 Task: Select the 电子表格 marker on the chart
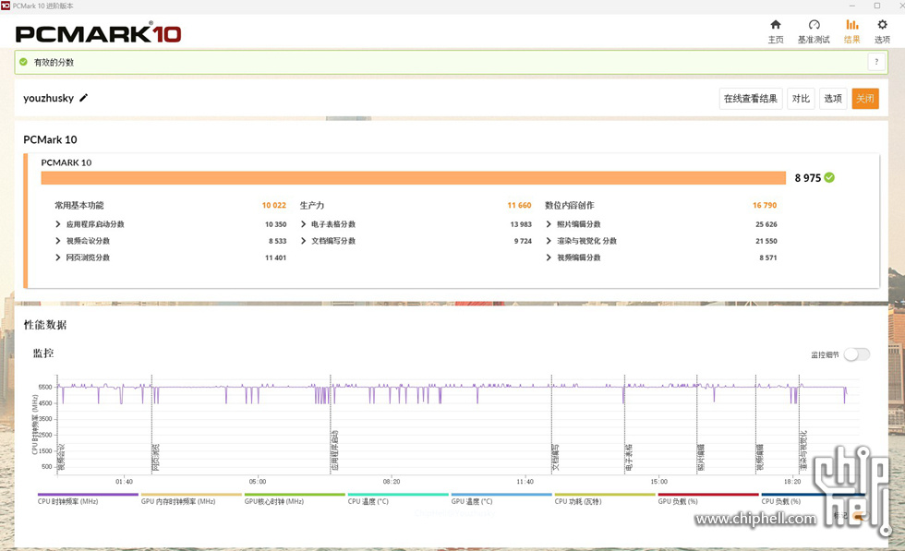coord(629,457)
